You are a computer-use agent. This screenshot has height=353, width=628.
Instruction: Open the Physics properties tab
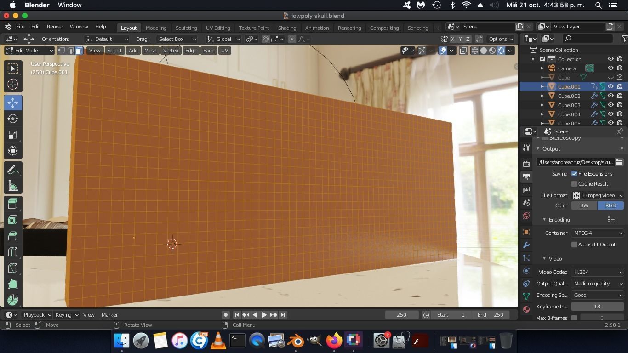[x=526, y=271]
